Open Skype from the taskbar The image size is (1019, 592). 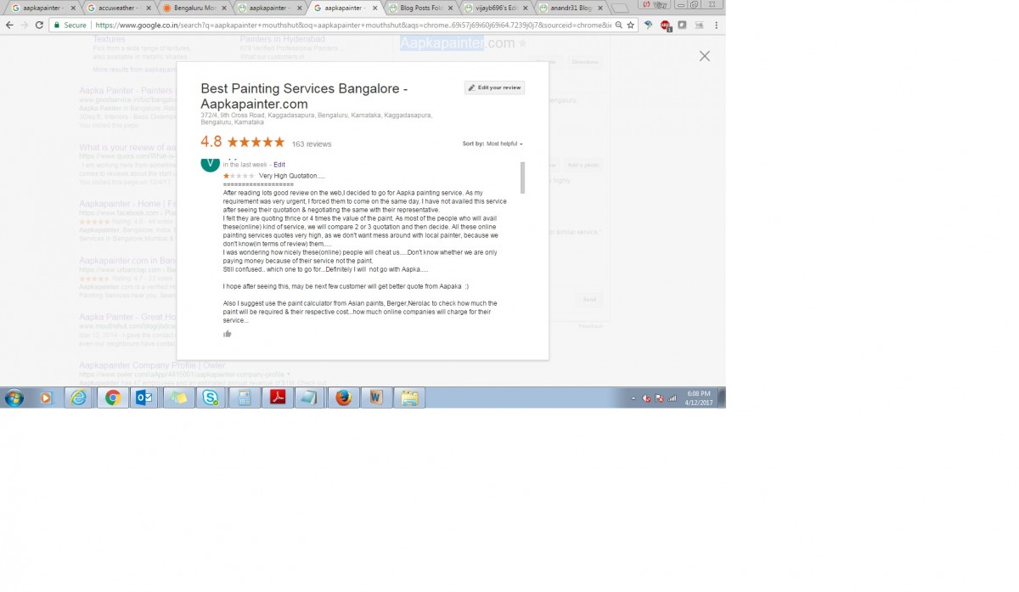tap(210, 397)
